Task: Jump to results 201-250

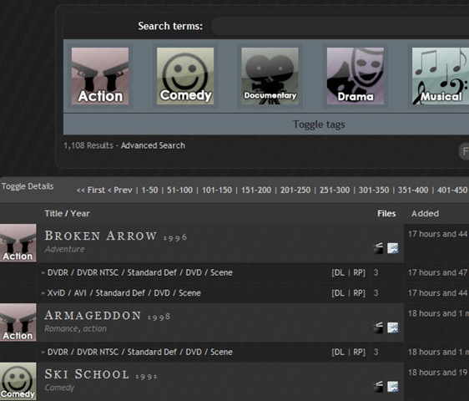Action: [295, 190]
